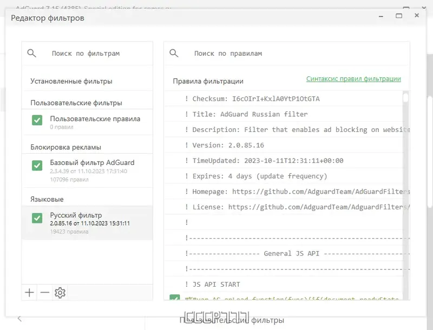Viewport: 433px width, 330px height.
Task: Click the Пользовательские фильтры section header
Action: [76, 103]
